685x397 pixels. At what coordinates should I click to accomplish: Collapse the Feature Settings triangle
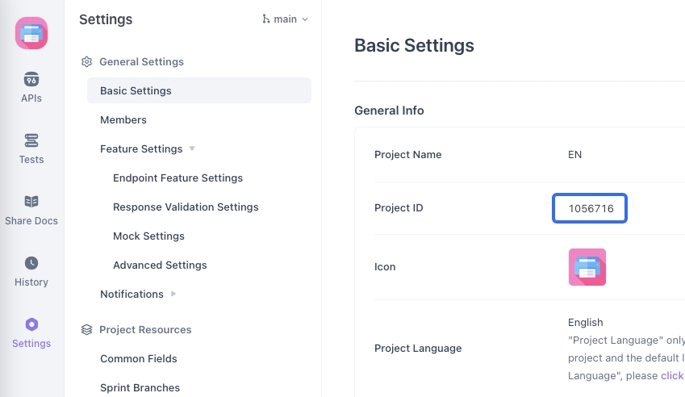(x=192, y=149)
